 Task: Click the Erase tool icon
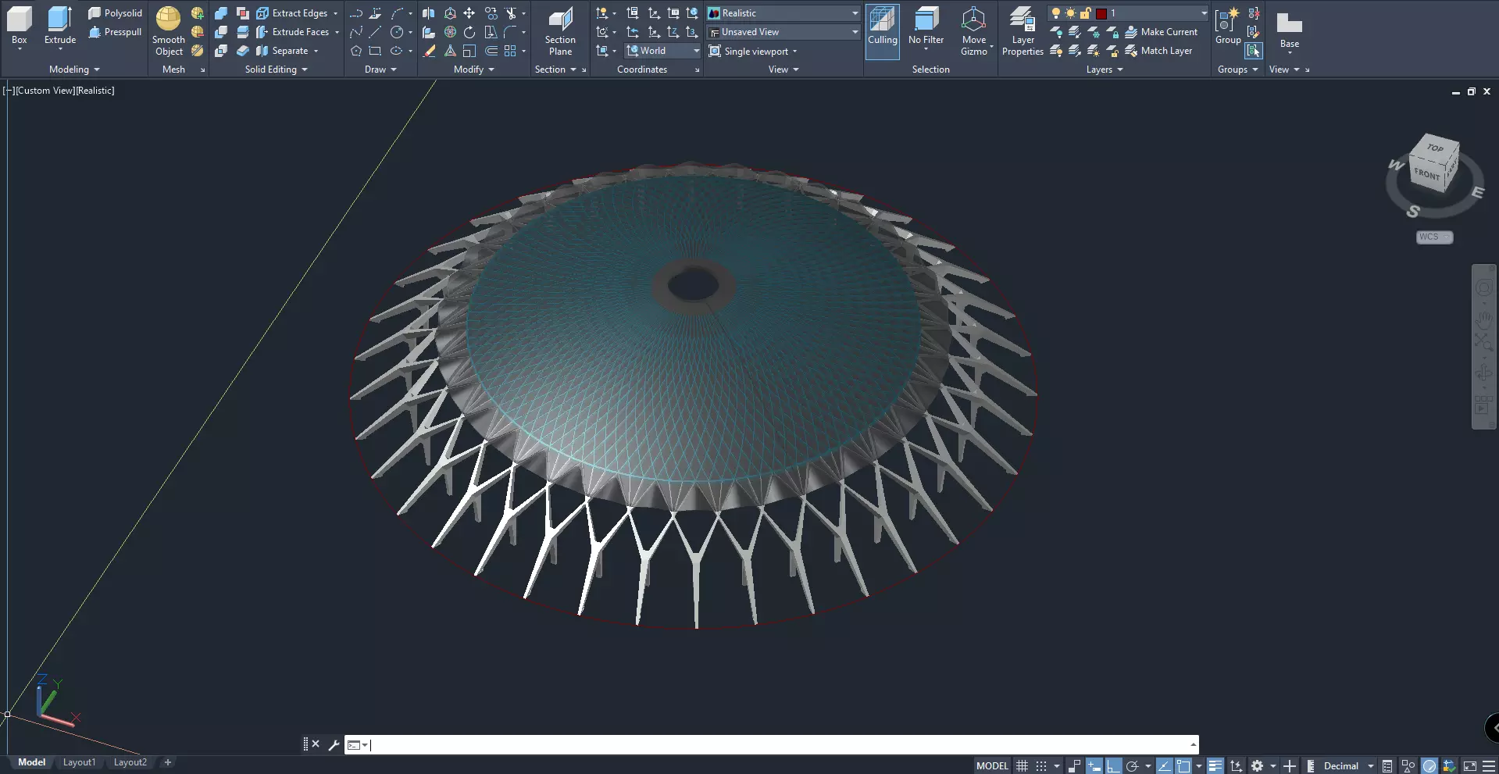429,51
